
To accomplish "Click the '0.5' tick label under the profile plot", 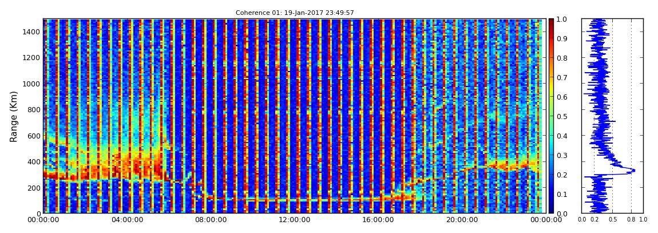I will [612, 220].
